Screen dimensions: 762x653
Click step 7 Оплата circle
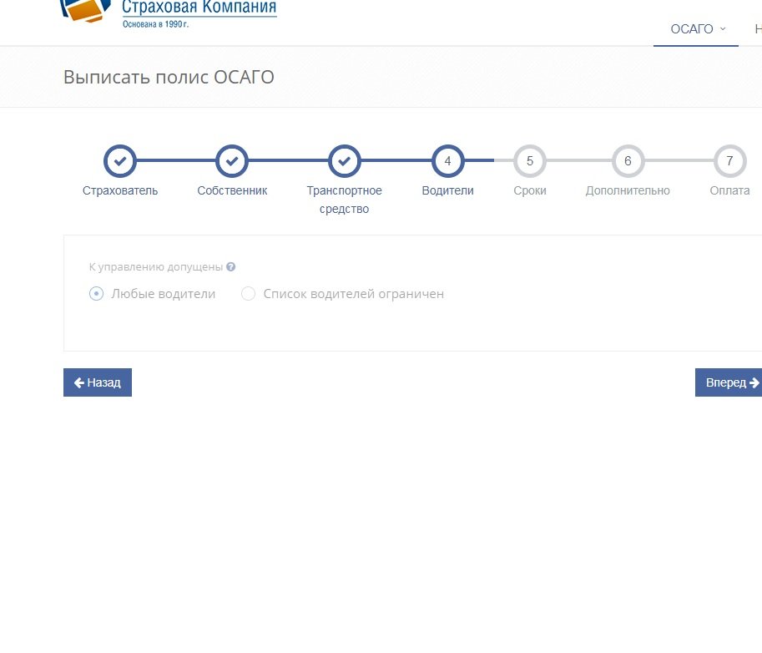[729, 161]
